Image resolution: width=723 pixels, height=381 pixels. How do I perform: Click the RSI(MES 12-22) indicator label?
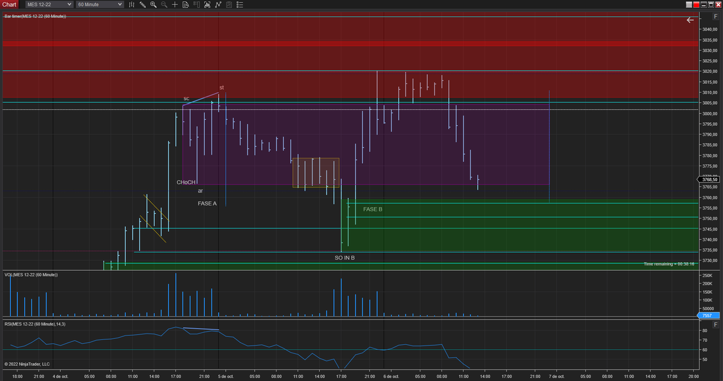pyautogui.click(x=35, y=324)
